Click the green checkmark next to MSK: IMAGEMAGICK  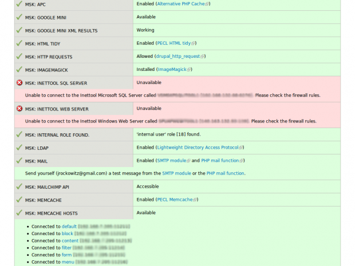pos(19,69)
